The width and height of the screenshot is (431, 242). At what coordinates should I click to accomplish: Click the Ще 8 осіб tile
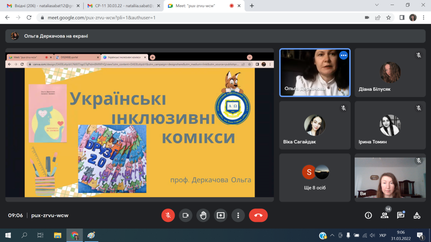point(315,177)
